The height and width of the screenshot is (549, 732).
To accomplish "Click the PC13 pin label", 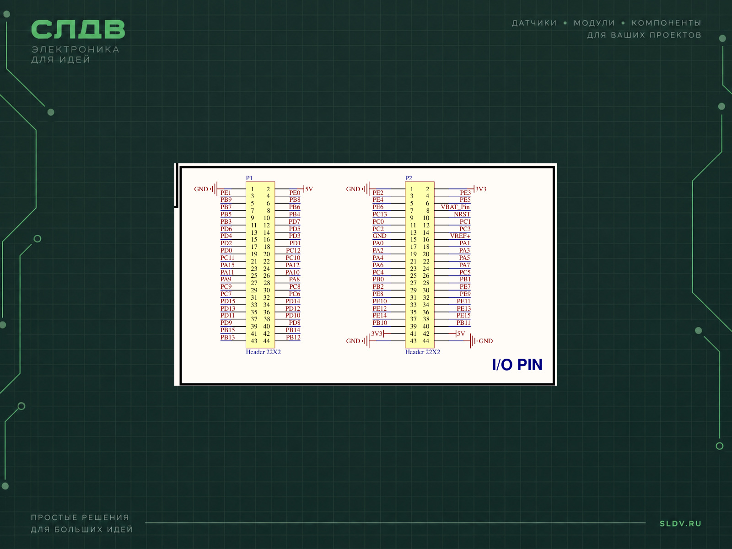I will pyautogui.click(x=380, y=214).
